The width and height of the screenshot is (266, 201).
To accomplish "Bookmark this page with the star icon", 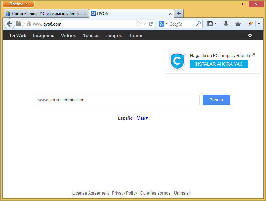I will coord(138,24).
